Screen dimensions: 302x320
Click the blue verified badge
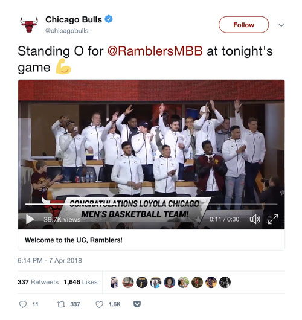109,19
